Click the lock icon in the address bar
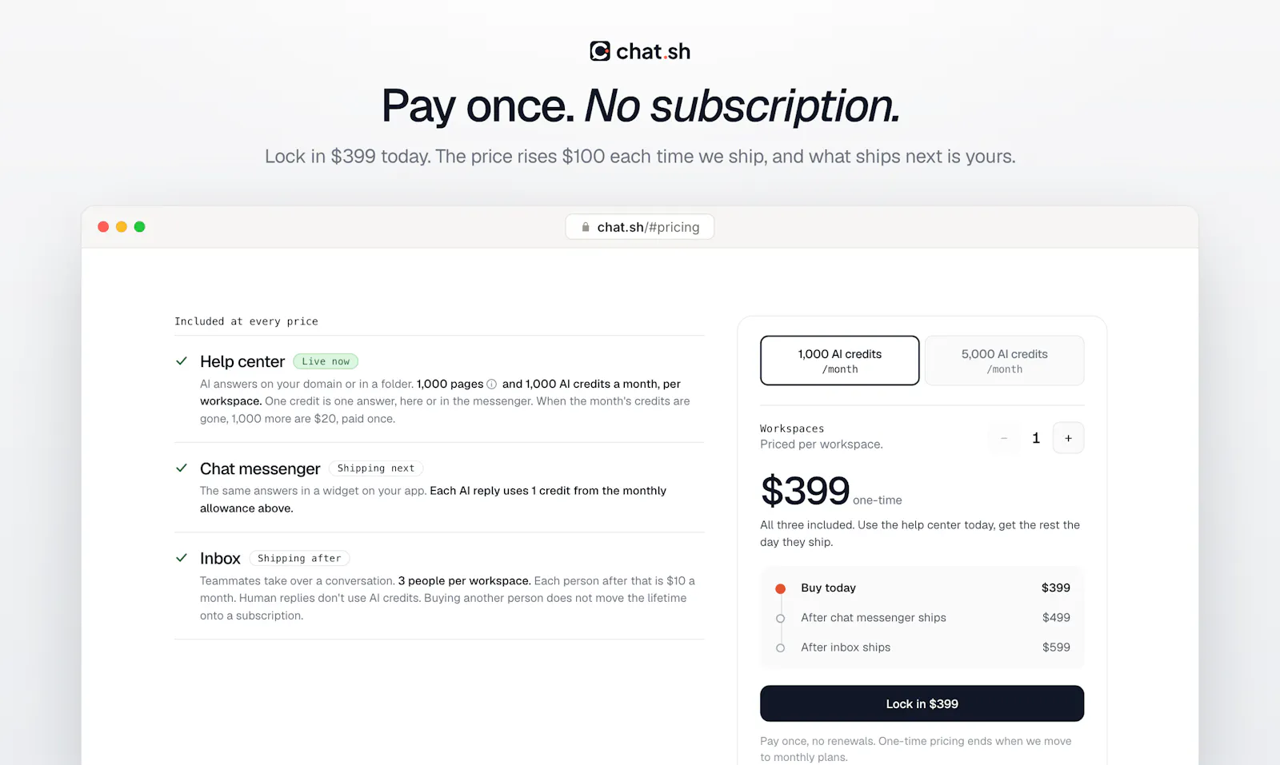The height and width of the screenshot is (765, 1280). (x=586, y=227)
